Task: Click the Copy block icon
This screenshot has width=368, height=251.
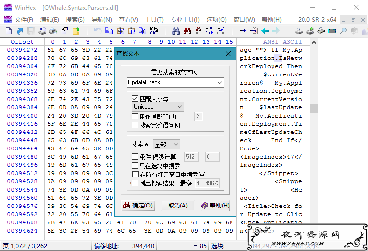Action: 109,30
